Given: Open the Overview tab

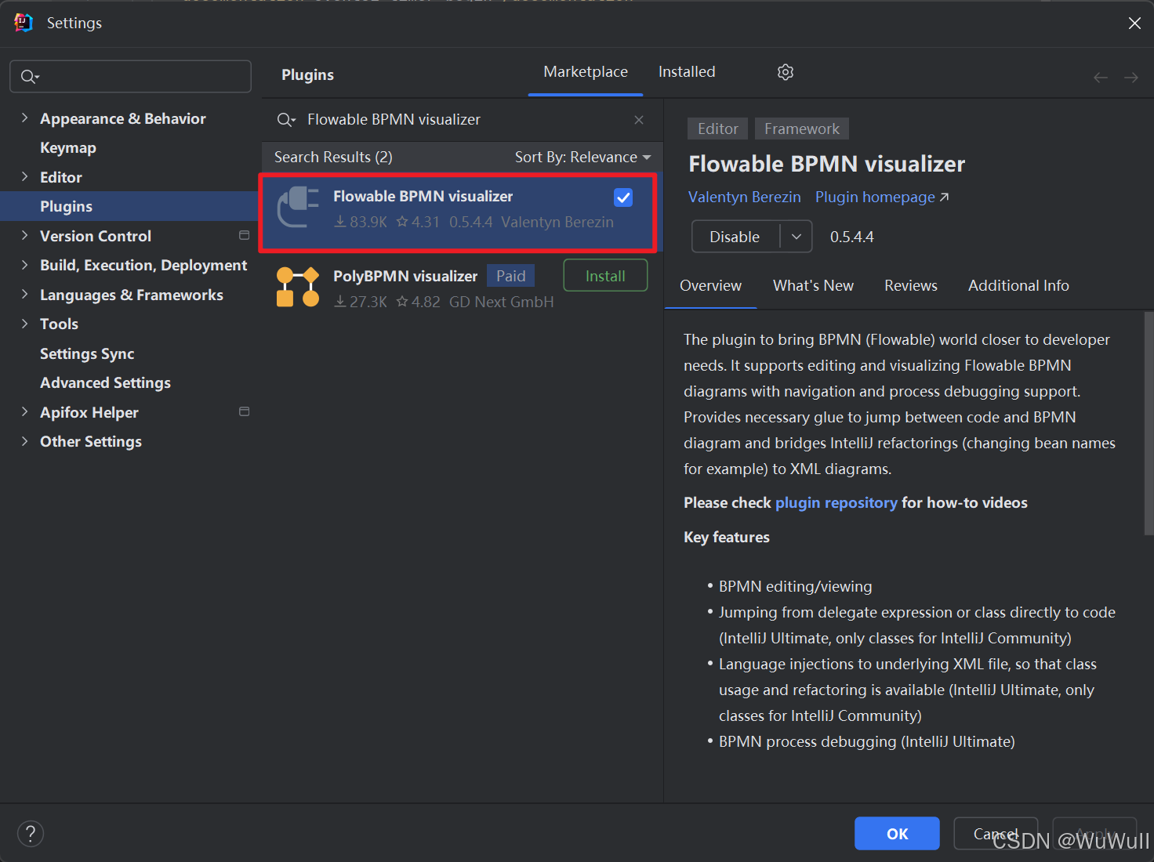Looking at the screenshot, I should click(710, 286).
